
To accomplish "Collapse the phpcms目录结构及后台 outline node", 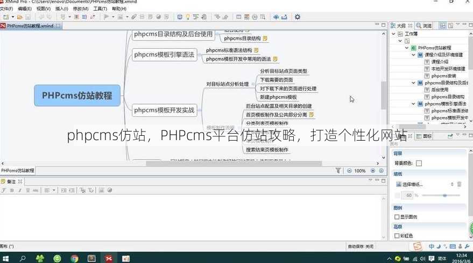I will 414,83.
